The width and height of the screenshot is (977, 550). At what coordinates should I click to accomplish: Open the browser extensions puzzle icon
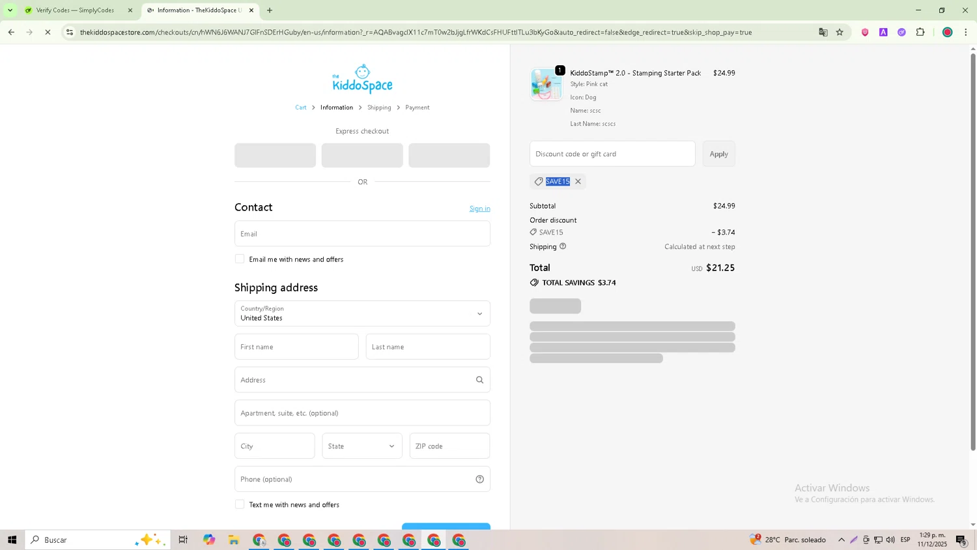(920, 32)
